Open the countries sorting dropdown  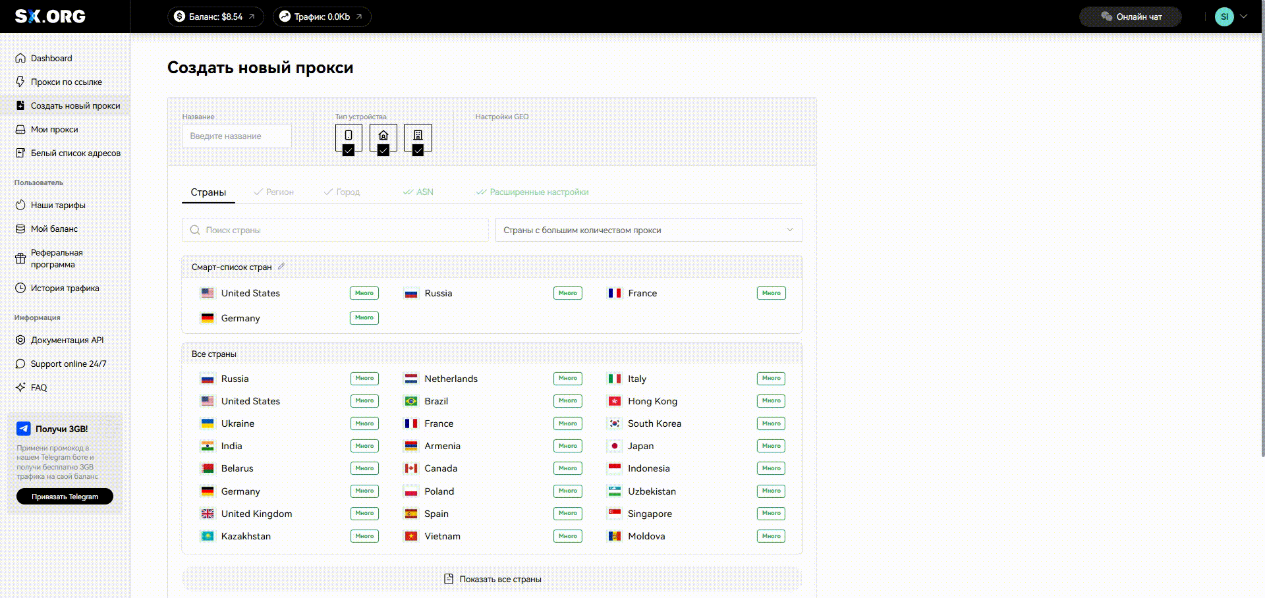pyautogui.click(x=648, y=230)
